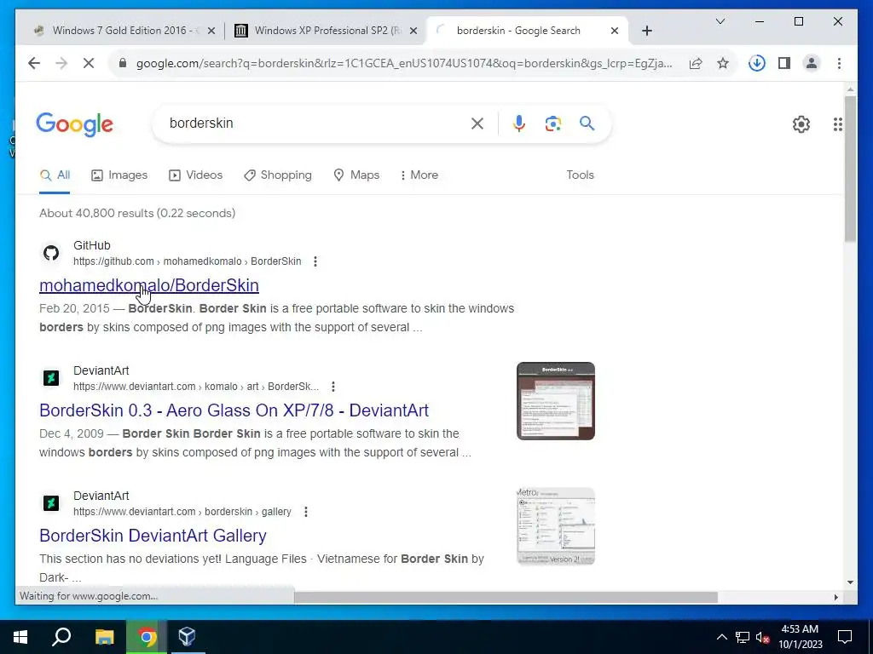Search by image with Google Lens

[552, 123]
